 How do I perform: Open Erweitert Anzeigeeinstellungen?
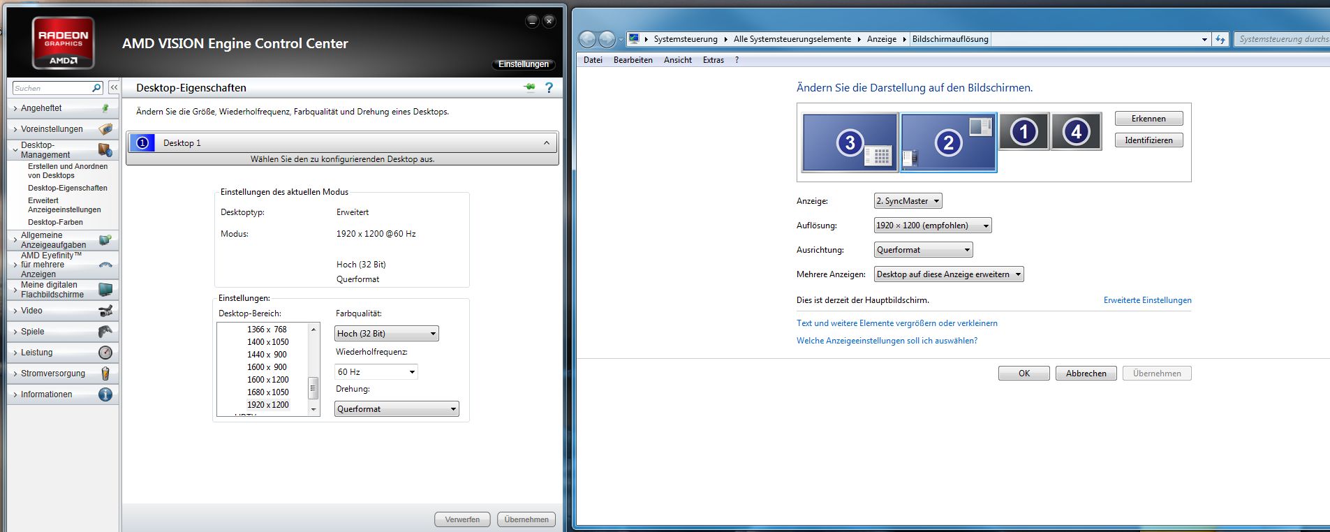coord(64,205)
